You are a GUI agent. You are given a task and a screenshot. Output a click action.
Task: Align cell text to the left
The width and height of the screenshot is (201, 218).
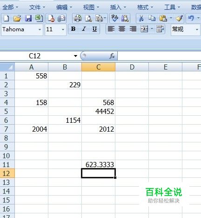[111, 29]
